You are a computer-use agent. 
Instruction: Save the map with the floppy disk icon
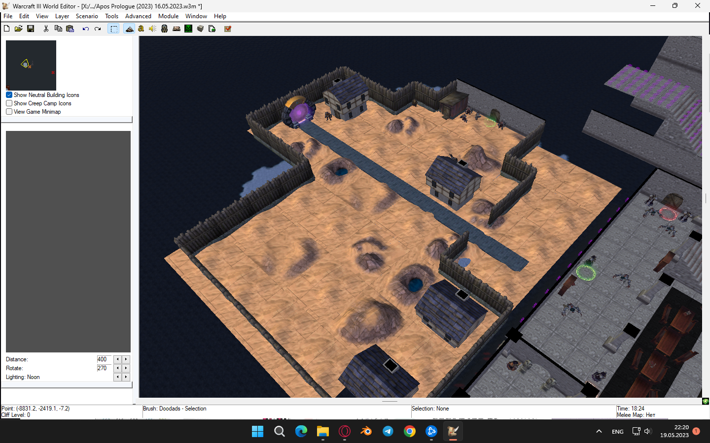(x=31, y=29)
